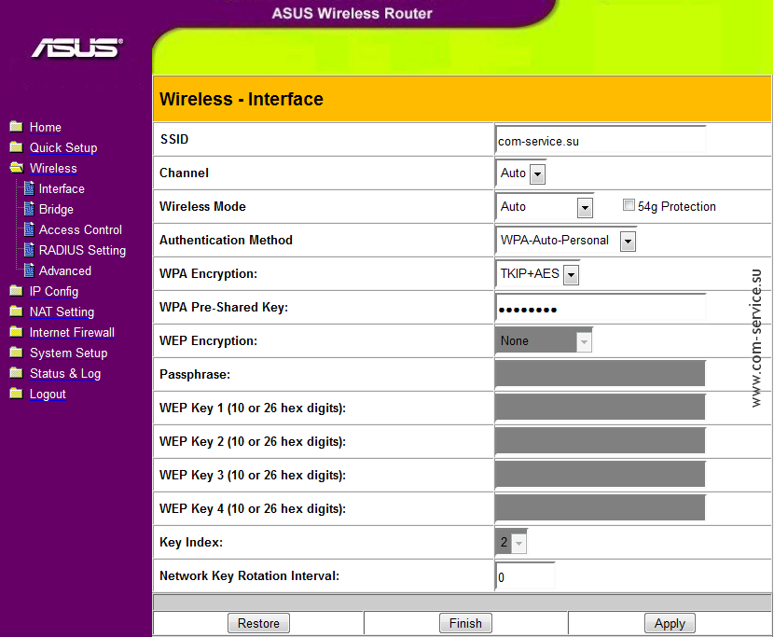Image resolution: width=774 pixels, height=637 pixels.
Task: Click the Home folder icon
Action: pos(16,127)
